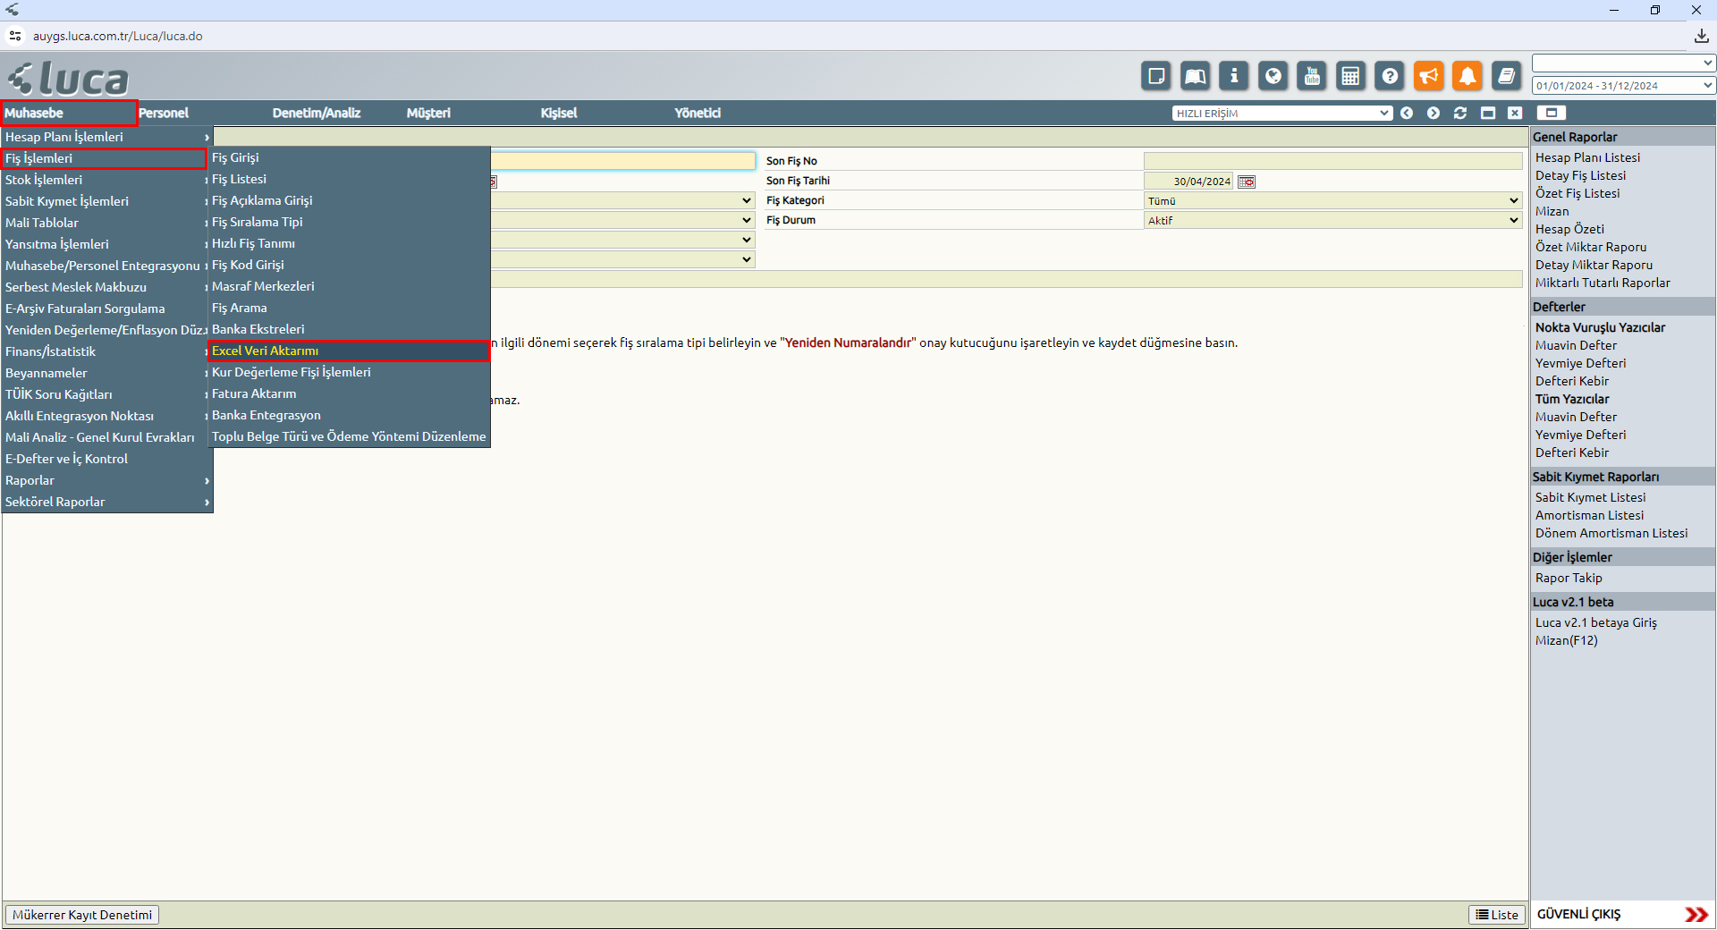Open the Denetim/Analiz menu
Image resolution: width=1717 pixels, height=930 pixels.
click(x=317, y=113)
